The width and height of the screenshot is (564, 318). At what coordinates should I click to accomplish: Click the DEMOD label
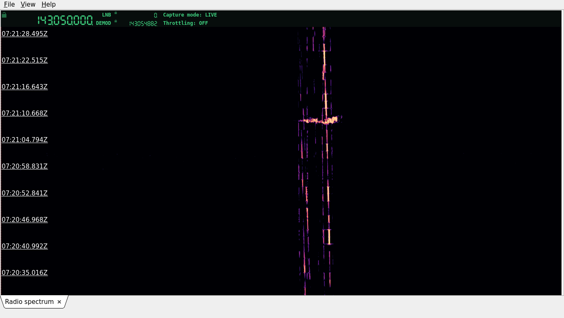tap(104, 23)
